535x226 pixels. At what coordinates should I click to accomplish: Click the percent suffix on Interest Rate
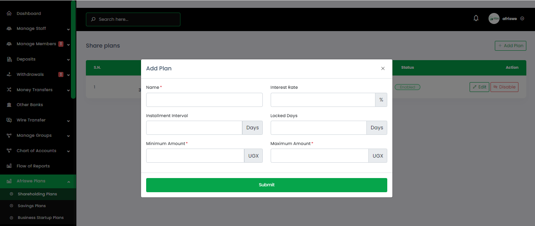381,100
